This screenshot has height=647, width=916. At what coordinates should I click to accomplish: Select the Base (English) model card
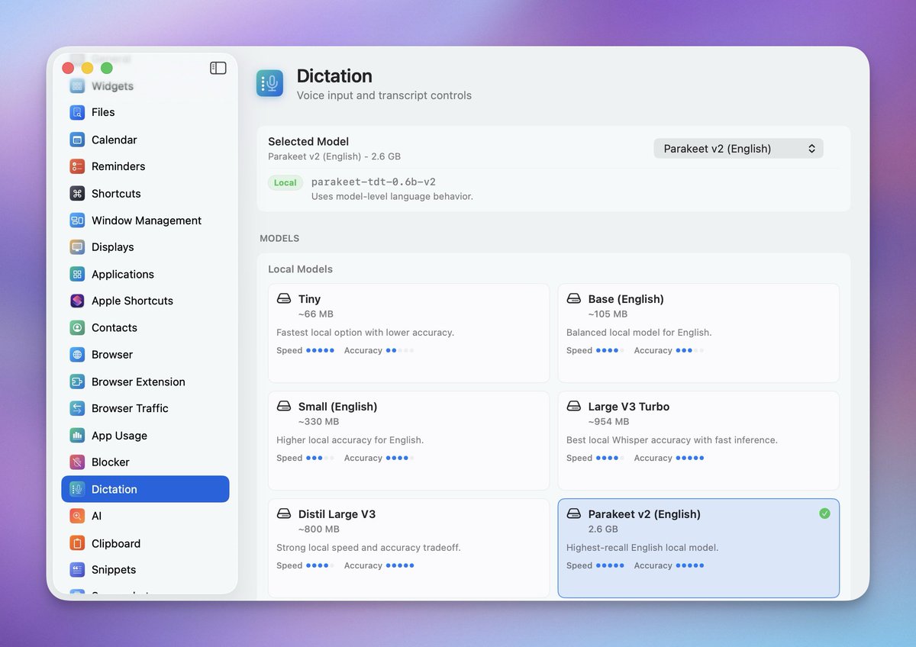(x=698, y=333)
